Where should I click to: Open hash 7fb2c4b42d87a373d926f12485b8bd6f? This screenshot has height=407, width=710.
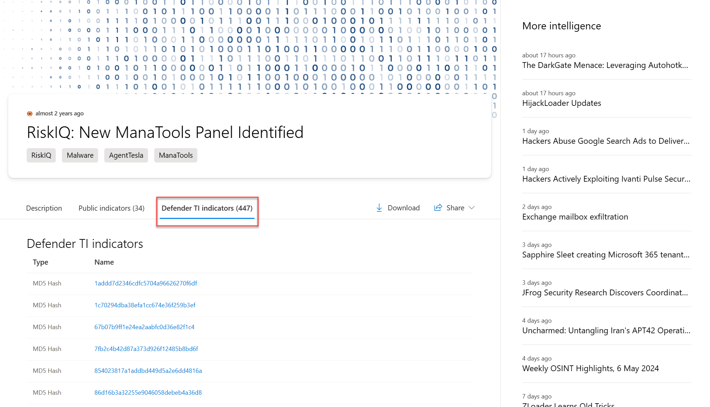(146, 349)
